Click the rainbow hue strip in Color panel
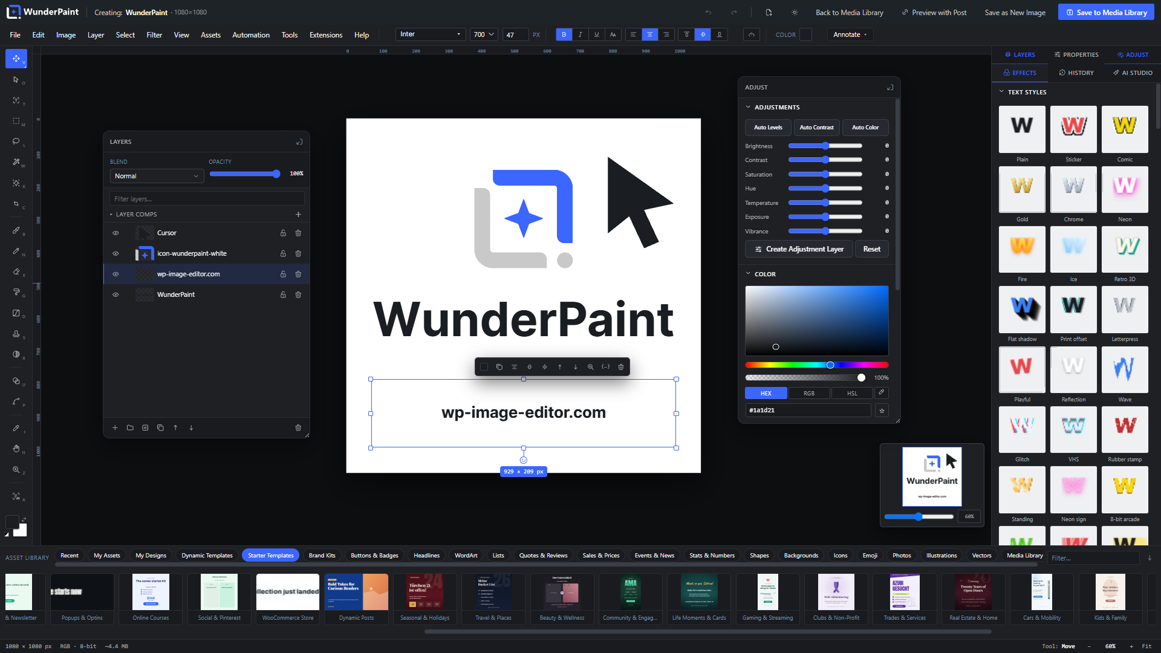Screen dimensions: 1161x653 (x=817, y=365)
